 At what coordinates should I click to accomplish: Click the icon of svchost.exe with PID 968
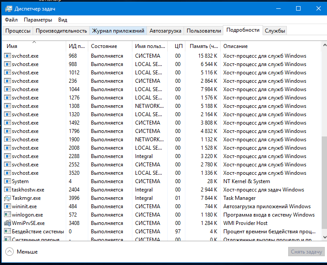tap(8, 56)
